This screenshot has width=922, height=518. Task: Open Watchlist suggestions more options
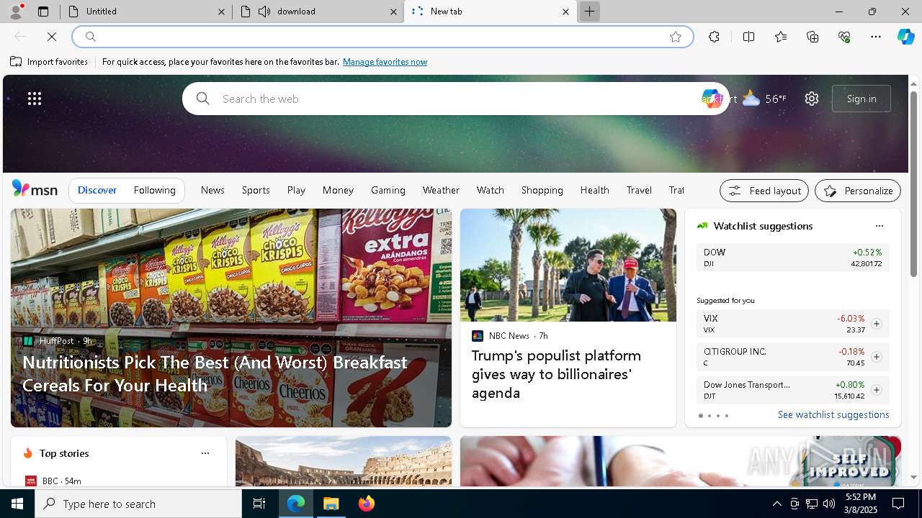(879, 226)
